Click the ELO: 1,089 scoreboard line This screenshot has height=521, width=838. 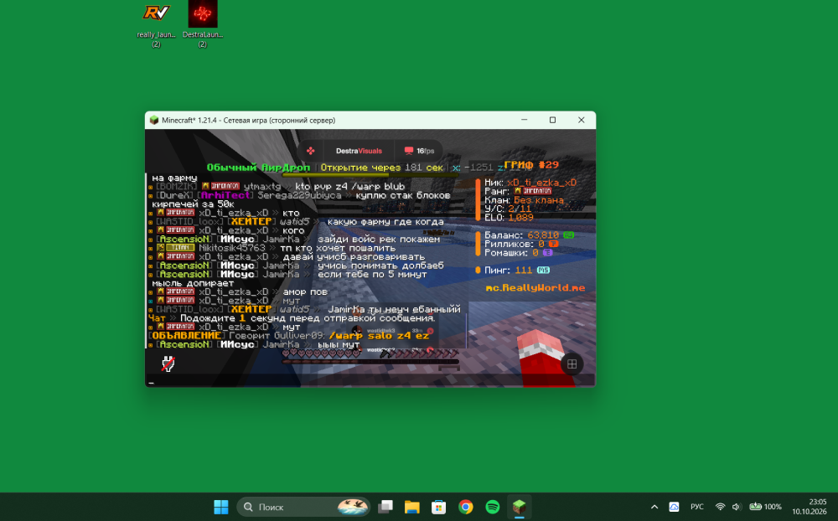point(509,218)
